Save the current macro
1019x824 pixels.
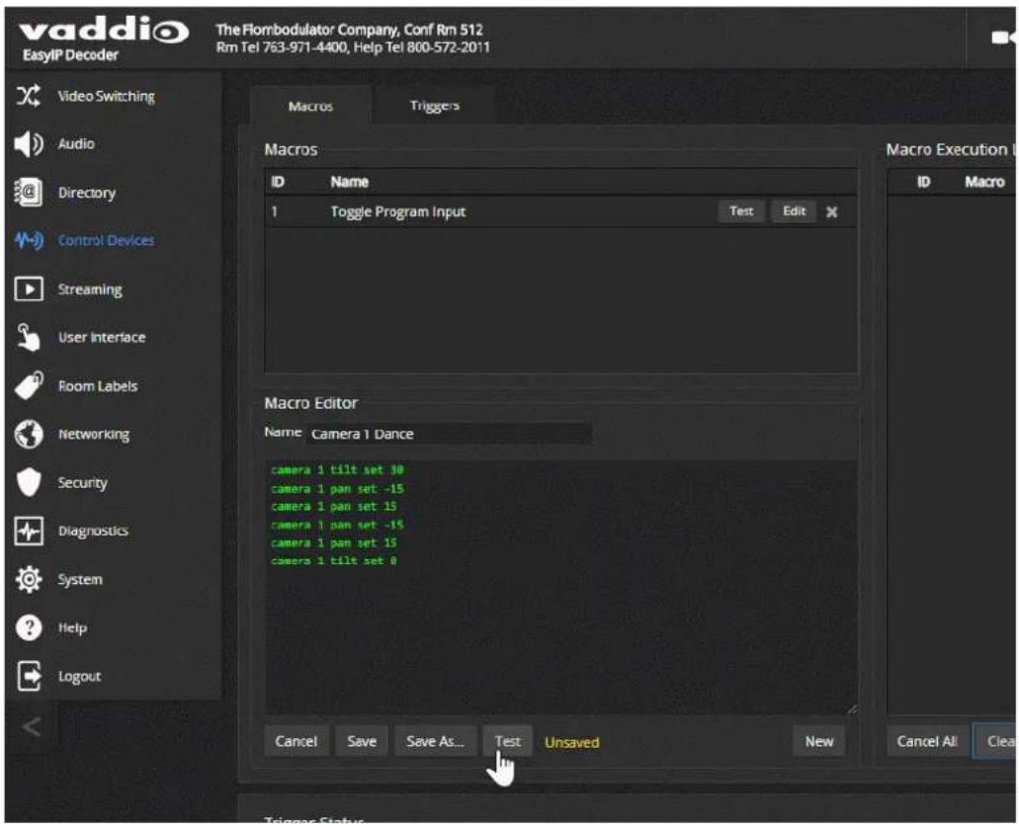tap(362, 741)
